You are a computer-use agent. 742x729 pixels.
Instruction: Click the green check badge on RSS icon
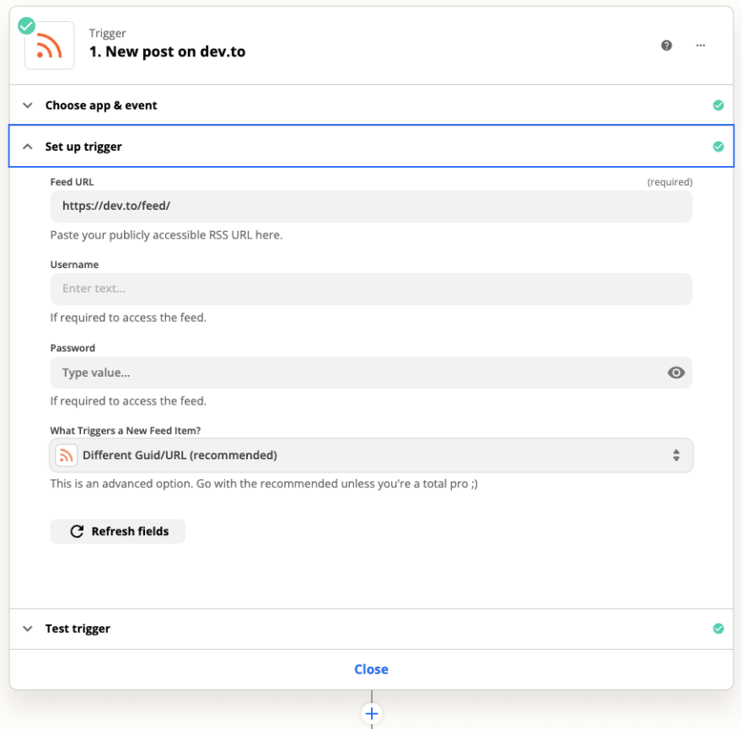(26, 26)
